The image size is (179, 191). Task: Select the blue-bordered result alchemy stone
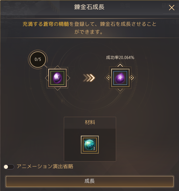click(x=120, y=78)
